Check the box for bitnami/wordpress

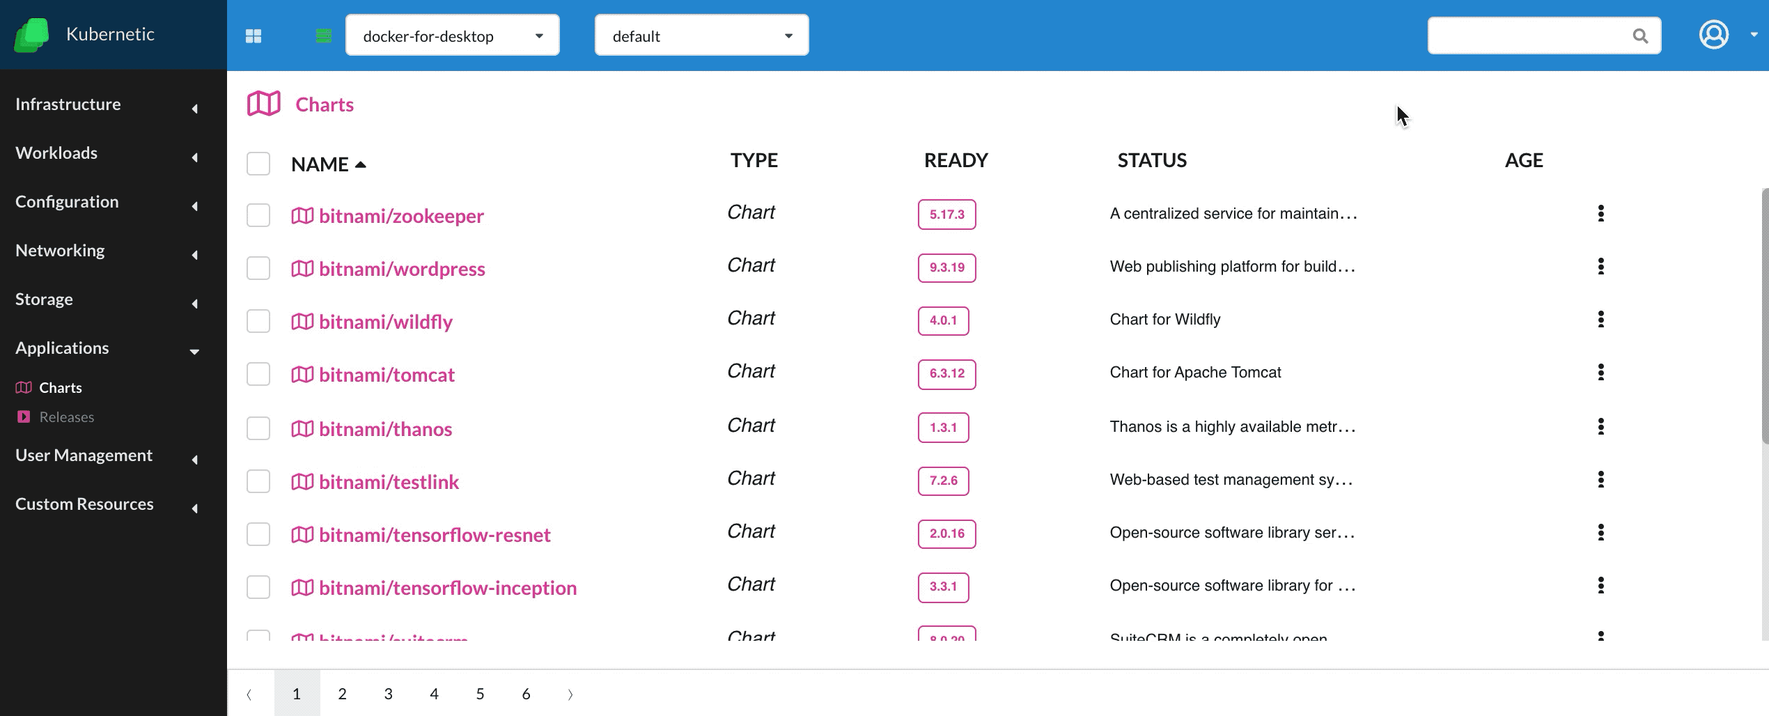click(258, 268)
